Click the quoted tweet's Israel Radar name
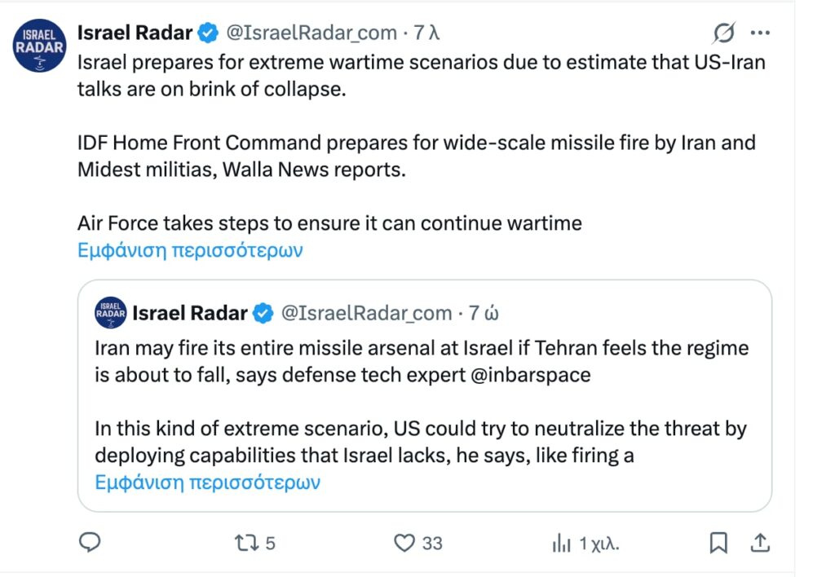Viewport: 835px width, 577px height. click(x=189, y=313)
